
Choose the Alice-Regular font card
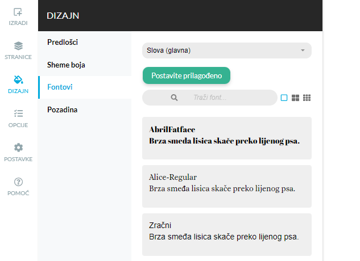pyautogui.click(x=226, y=183)
